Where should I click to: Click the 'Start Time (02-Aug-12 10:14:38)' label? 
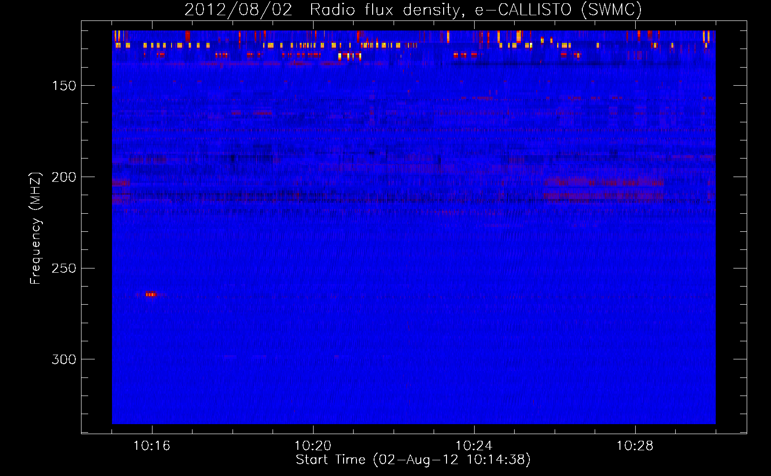[413, 460]
